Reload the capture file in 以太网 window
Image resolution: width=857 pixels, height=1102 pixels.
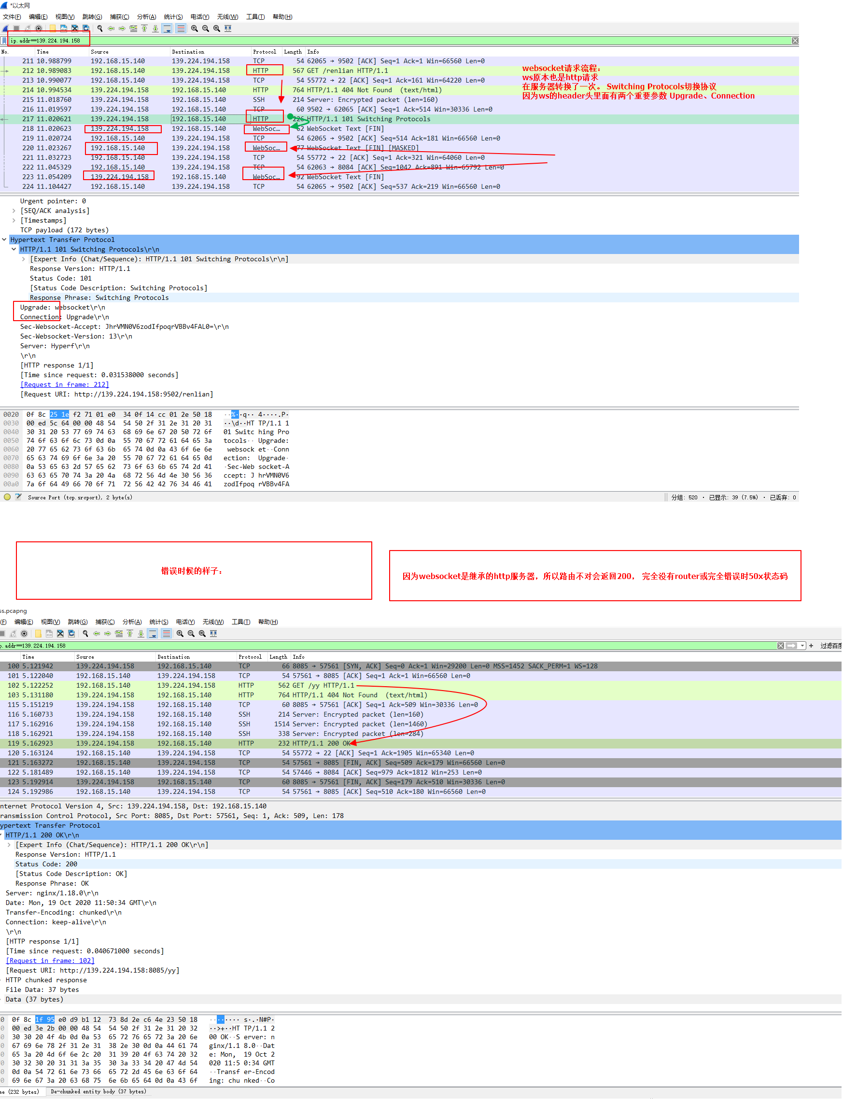(86, 28)
